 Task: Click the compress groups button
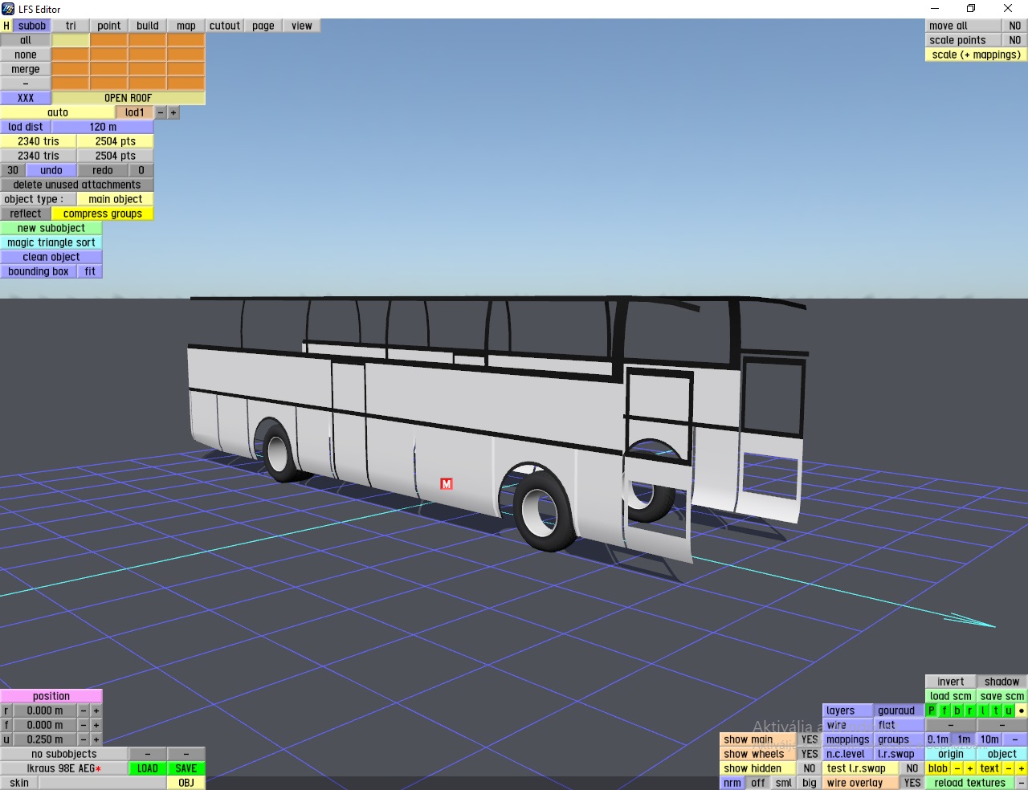103,214
